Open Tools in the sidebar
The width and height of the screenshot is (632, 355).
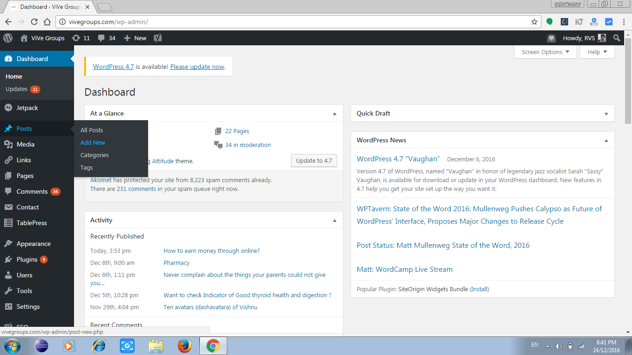click(x=37, y=291)
